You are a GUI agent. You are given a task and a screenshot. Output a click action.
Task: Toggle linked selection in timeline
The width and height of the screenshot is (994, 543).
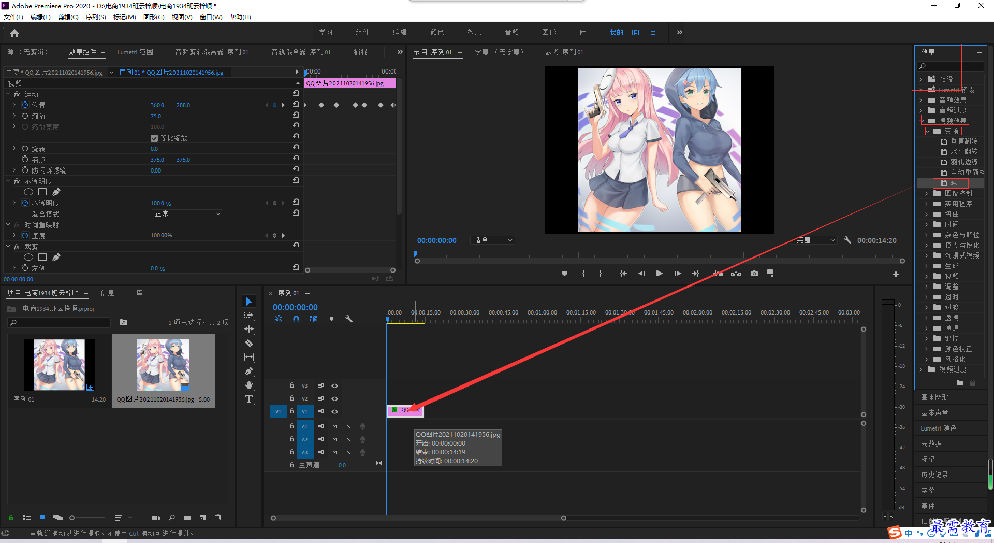tap(314, 319)
